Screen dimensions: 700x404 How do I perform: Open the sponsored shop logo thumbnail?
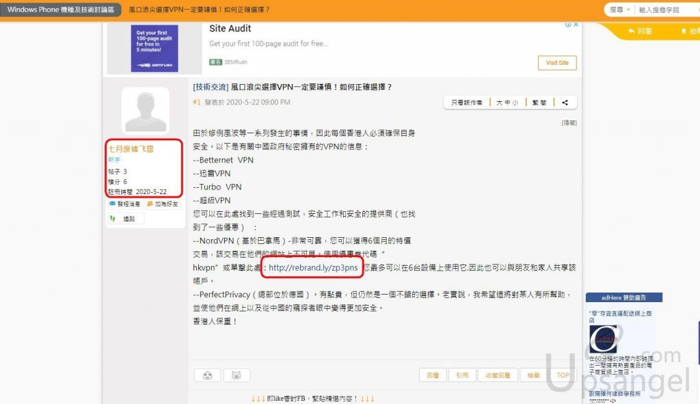(604, 339)
